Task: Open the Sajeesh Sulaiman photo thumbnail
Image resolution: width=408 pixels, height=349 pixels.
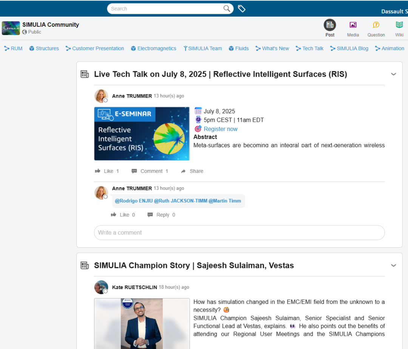Action: (142, 323)
